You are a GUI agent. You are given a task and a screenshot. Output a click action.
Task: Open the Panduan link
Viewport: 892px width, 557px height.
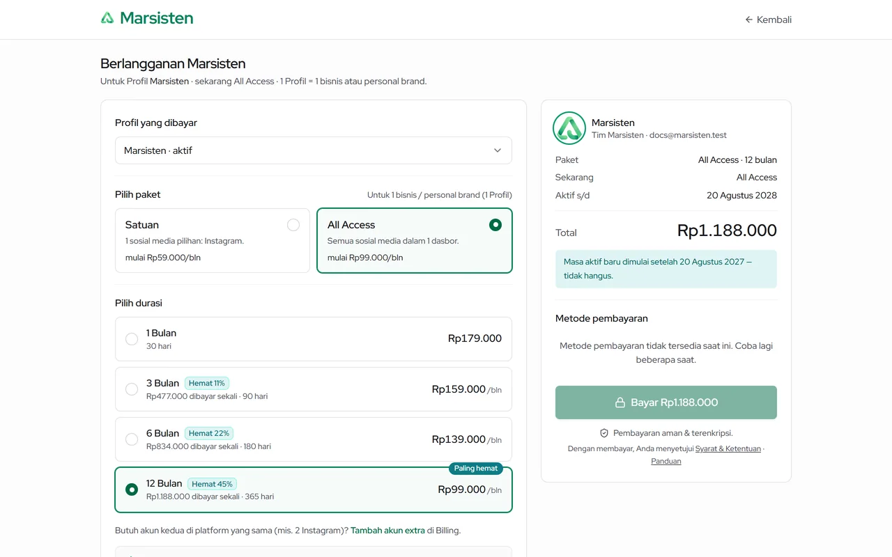tap(666, 462)
